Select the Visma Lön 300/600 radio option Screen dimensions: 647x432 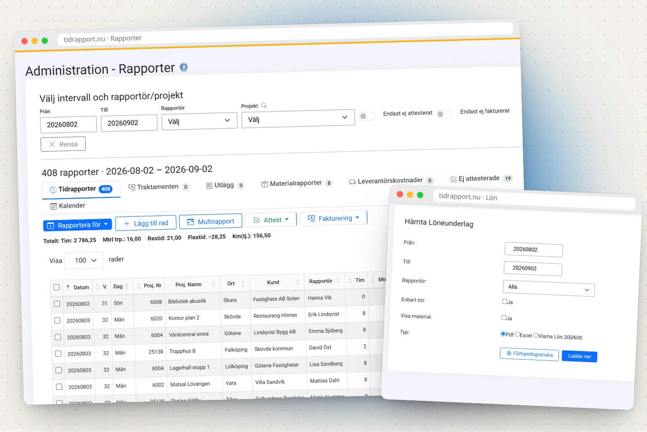536,335
